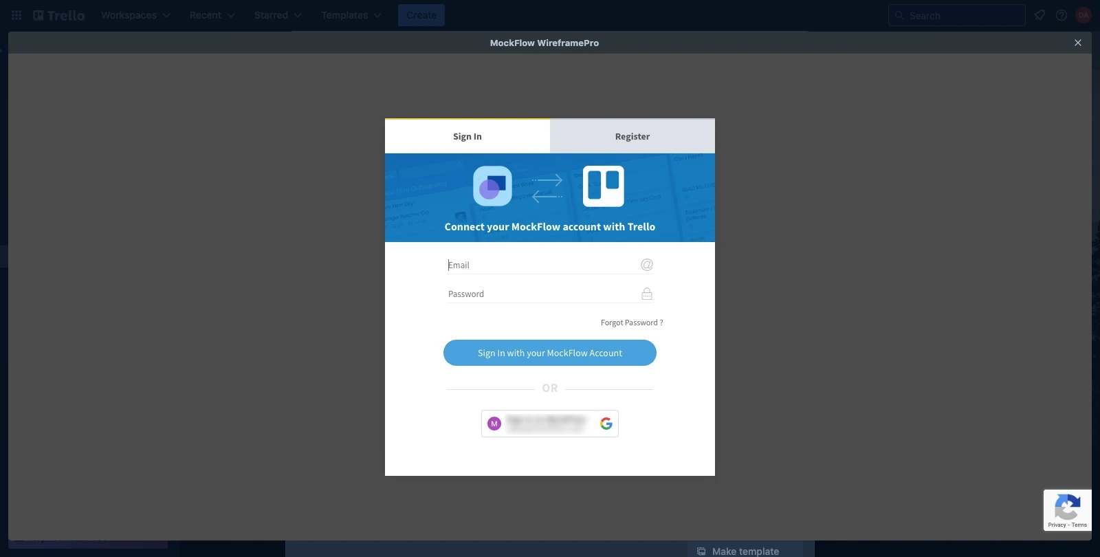Click the search magnifier icon in the header
This screenshot has height=557, width=1100.
899,15
